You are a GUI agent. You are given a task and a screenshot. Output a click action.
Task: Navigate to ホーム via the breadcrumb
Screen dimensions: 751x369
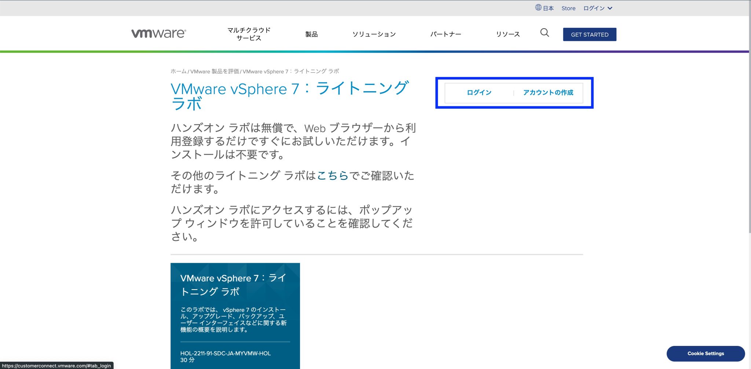[178, 71]
